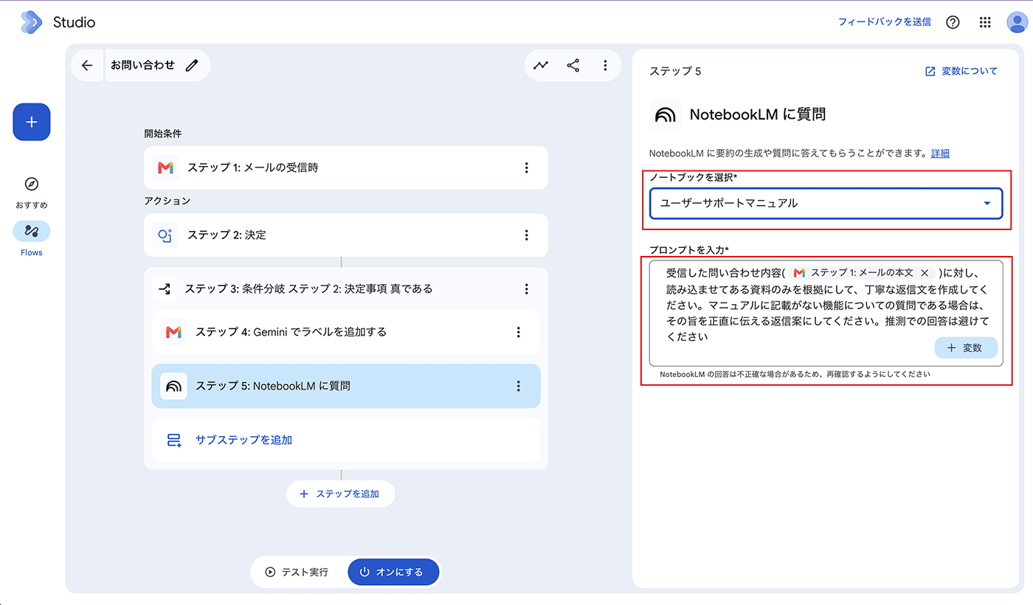Click NotebookLM icon in panel header

[665, 114]
